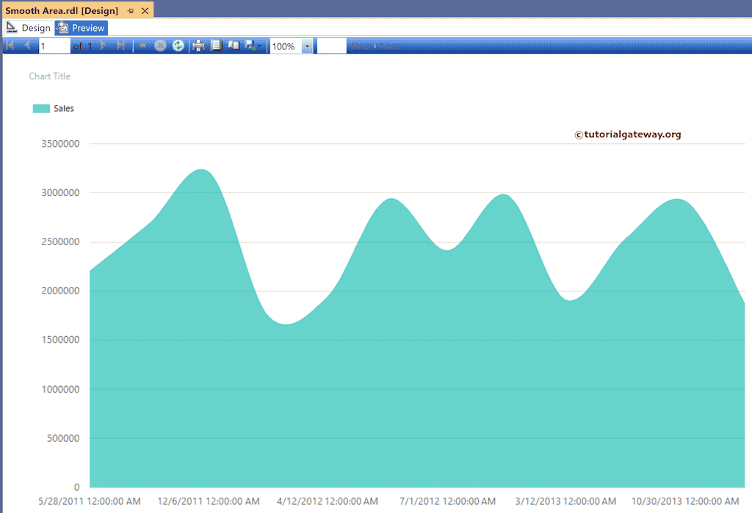Viewport: 752px width, 513px height.
Task: Switch to the Preview tab
Action: coord(82,28)
